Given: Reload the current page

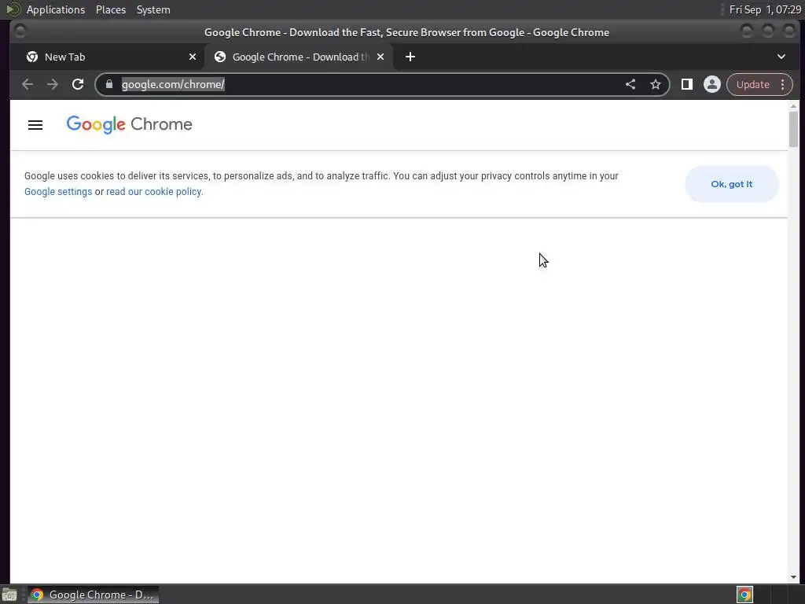Looking at the screenshot, I should (x=78, y=84).
